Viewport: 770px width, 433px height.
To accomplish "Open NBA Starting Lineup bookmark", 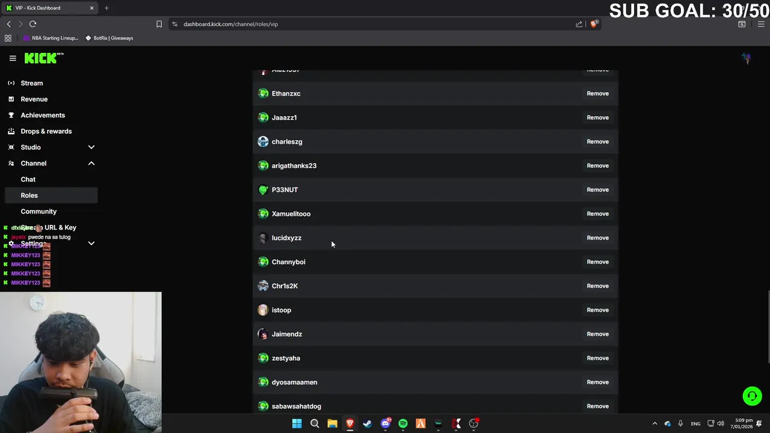I will click(51, 38).
